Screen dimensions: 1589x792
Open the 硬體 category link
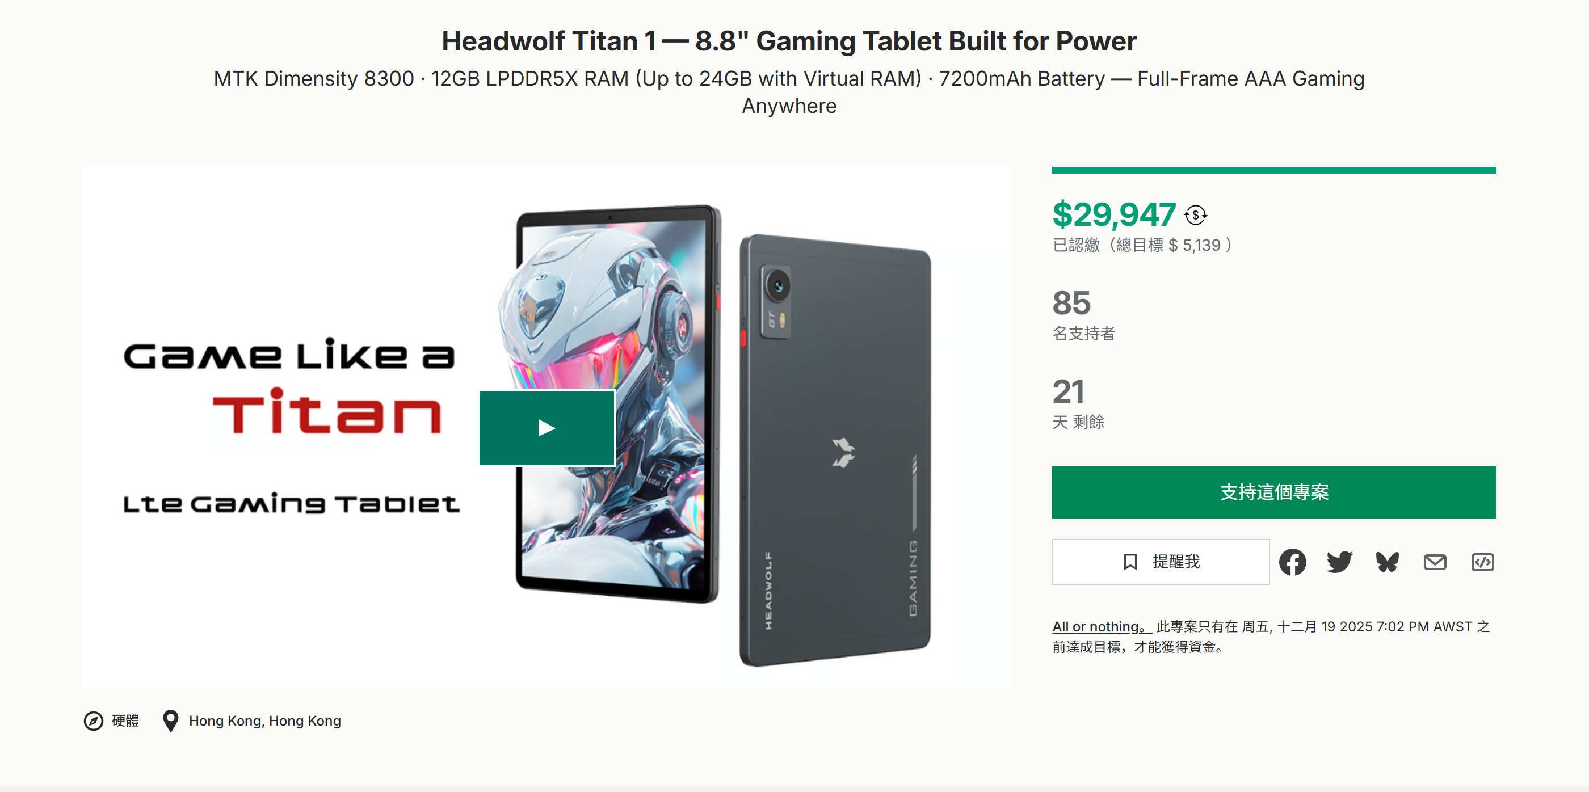click(125, 721)
